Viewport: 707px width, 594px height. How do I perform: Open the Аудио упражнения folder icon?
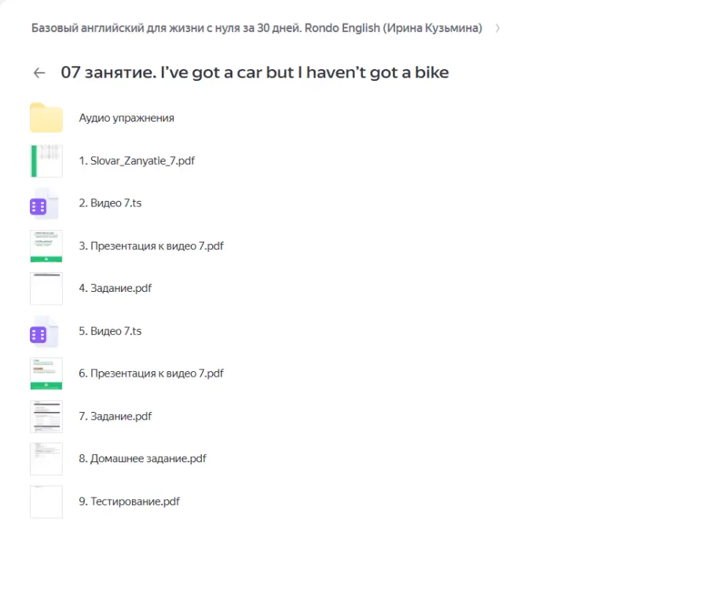point(46,118)
